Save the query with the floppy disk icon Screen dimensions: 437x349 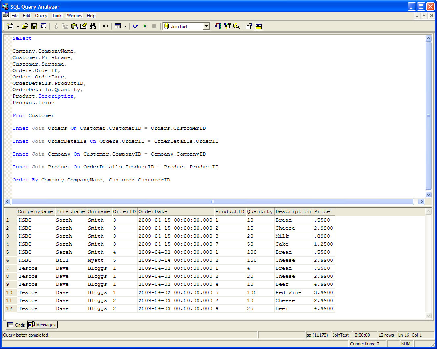coord(34,26)
